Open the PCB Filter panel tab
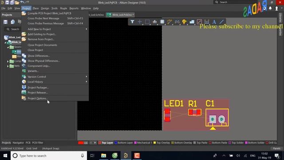 click(37, 143)
